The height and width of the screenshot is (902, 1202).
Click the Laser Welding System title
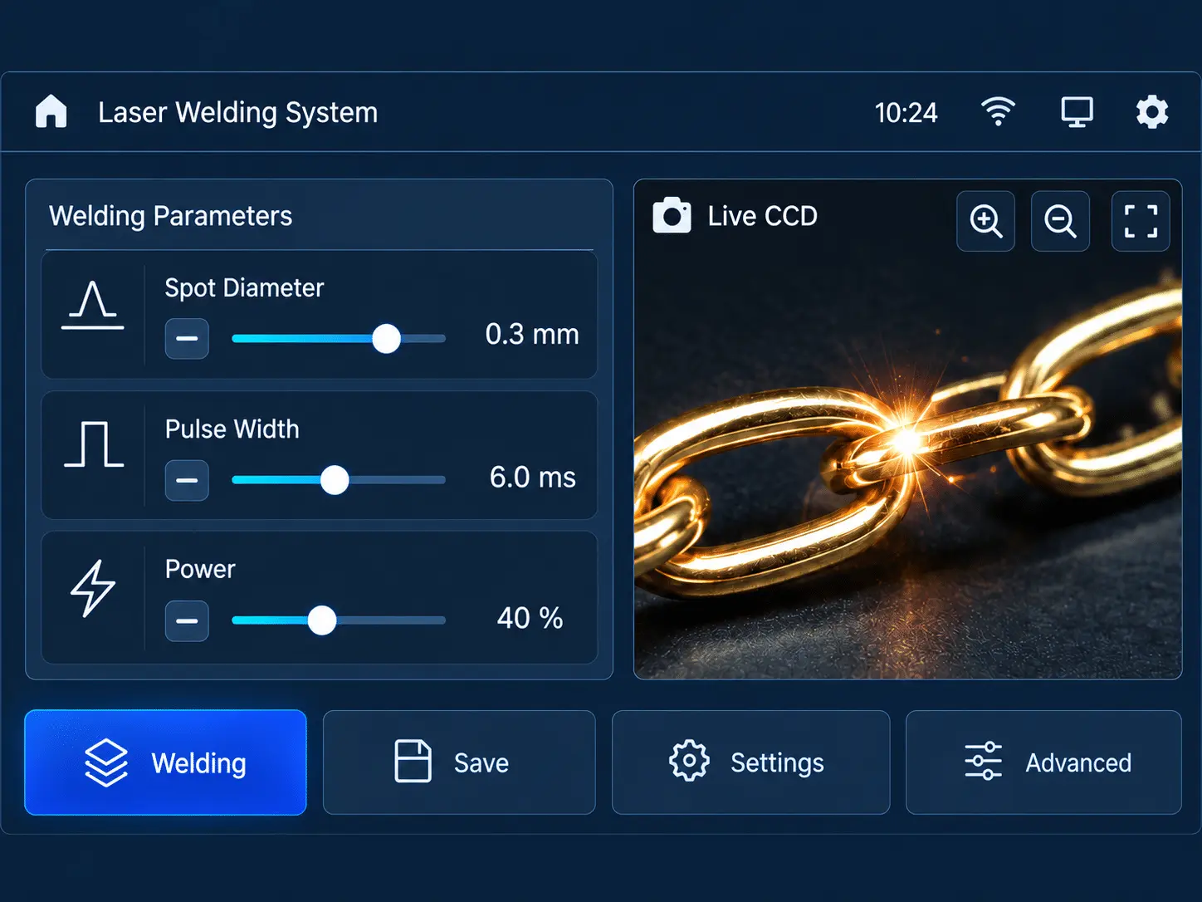point(238,113)
